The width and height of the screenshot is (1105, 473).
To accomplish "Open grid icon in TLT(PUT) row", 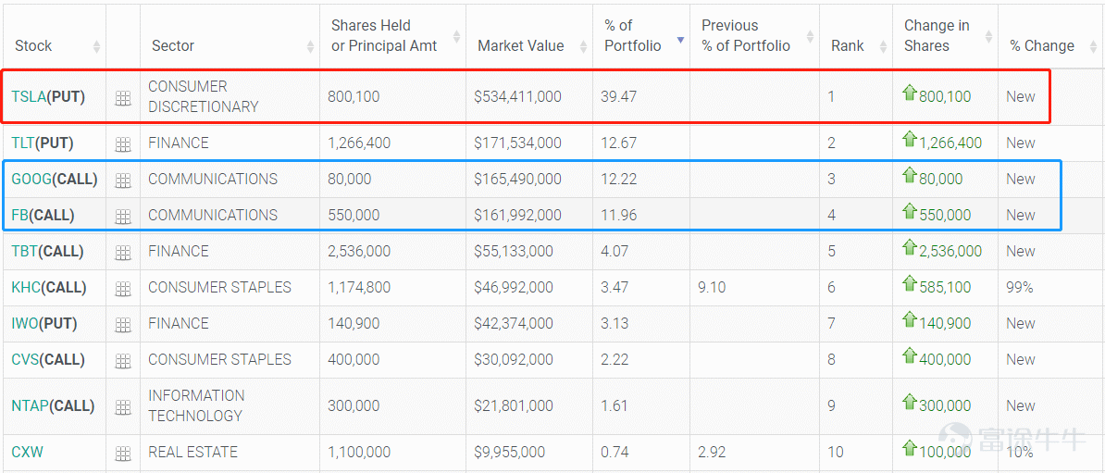I will pos(122,144).
